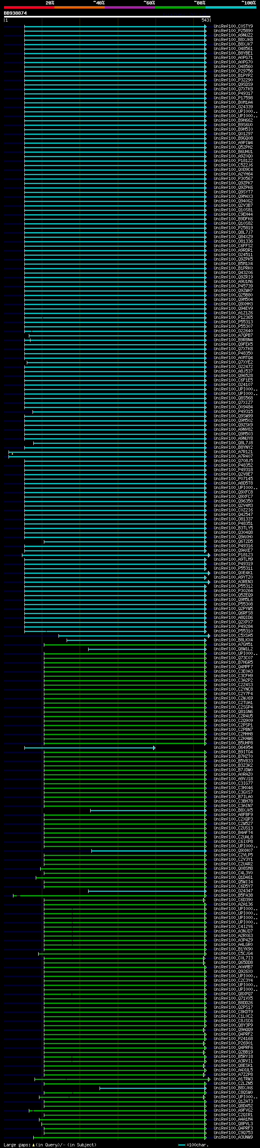This screenshot has width=260, height=1148.
Task: Click UniRef100_Q8XPQ7 hit label
Action: coord(233,994)
